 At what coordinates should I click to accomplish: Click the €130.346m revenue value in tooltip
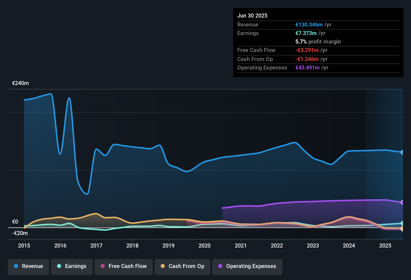(x=309, y=25)
